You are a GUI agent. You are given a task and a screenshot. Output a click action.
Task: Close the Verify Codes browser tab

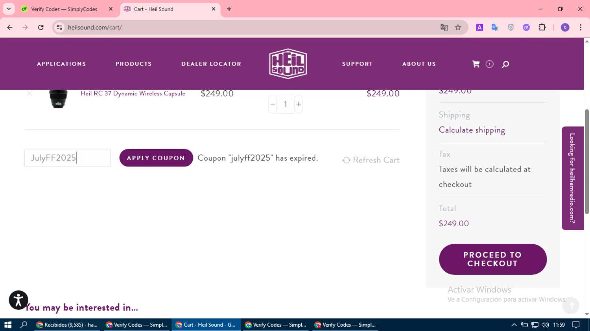[x=111, y=9]
